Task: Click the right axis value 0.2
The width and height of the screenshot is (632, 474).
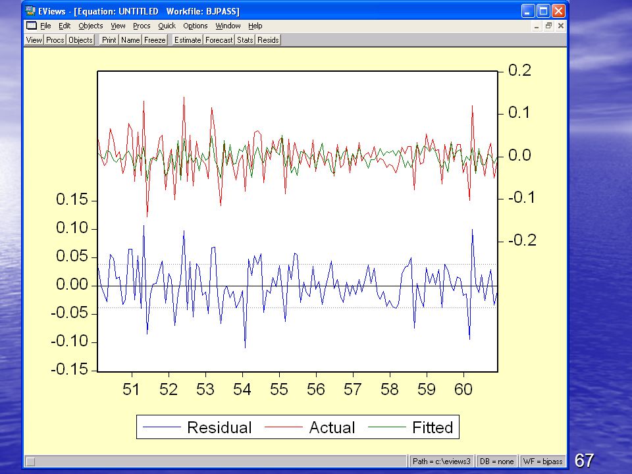Action: [x=519, y=70]
